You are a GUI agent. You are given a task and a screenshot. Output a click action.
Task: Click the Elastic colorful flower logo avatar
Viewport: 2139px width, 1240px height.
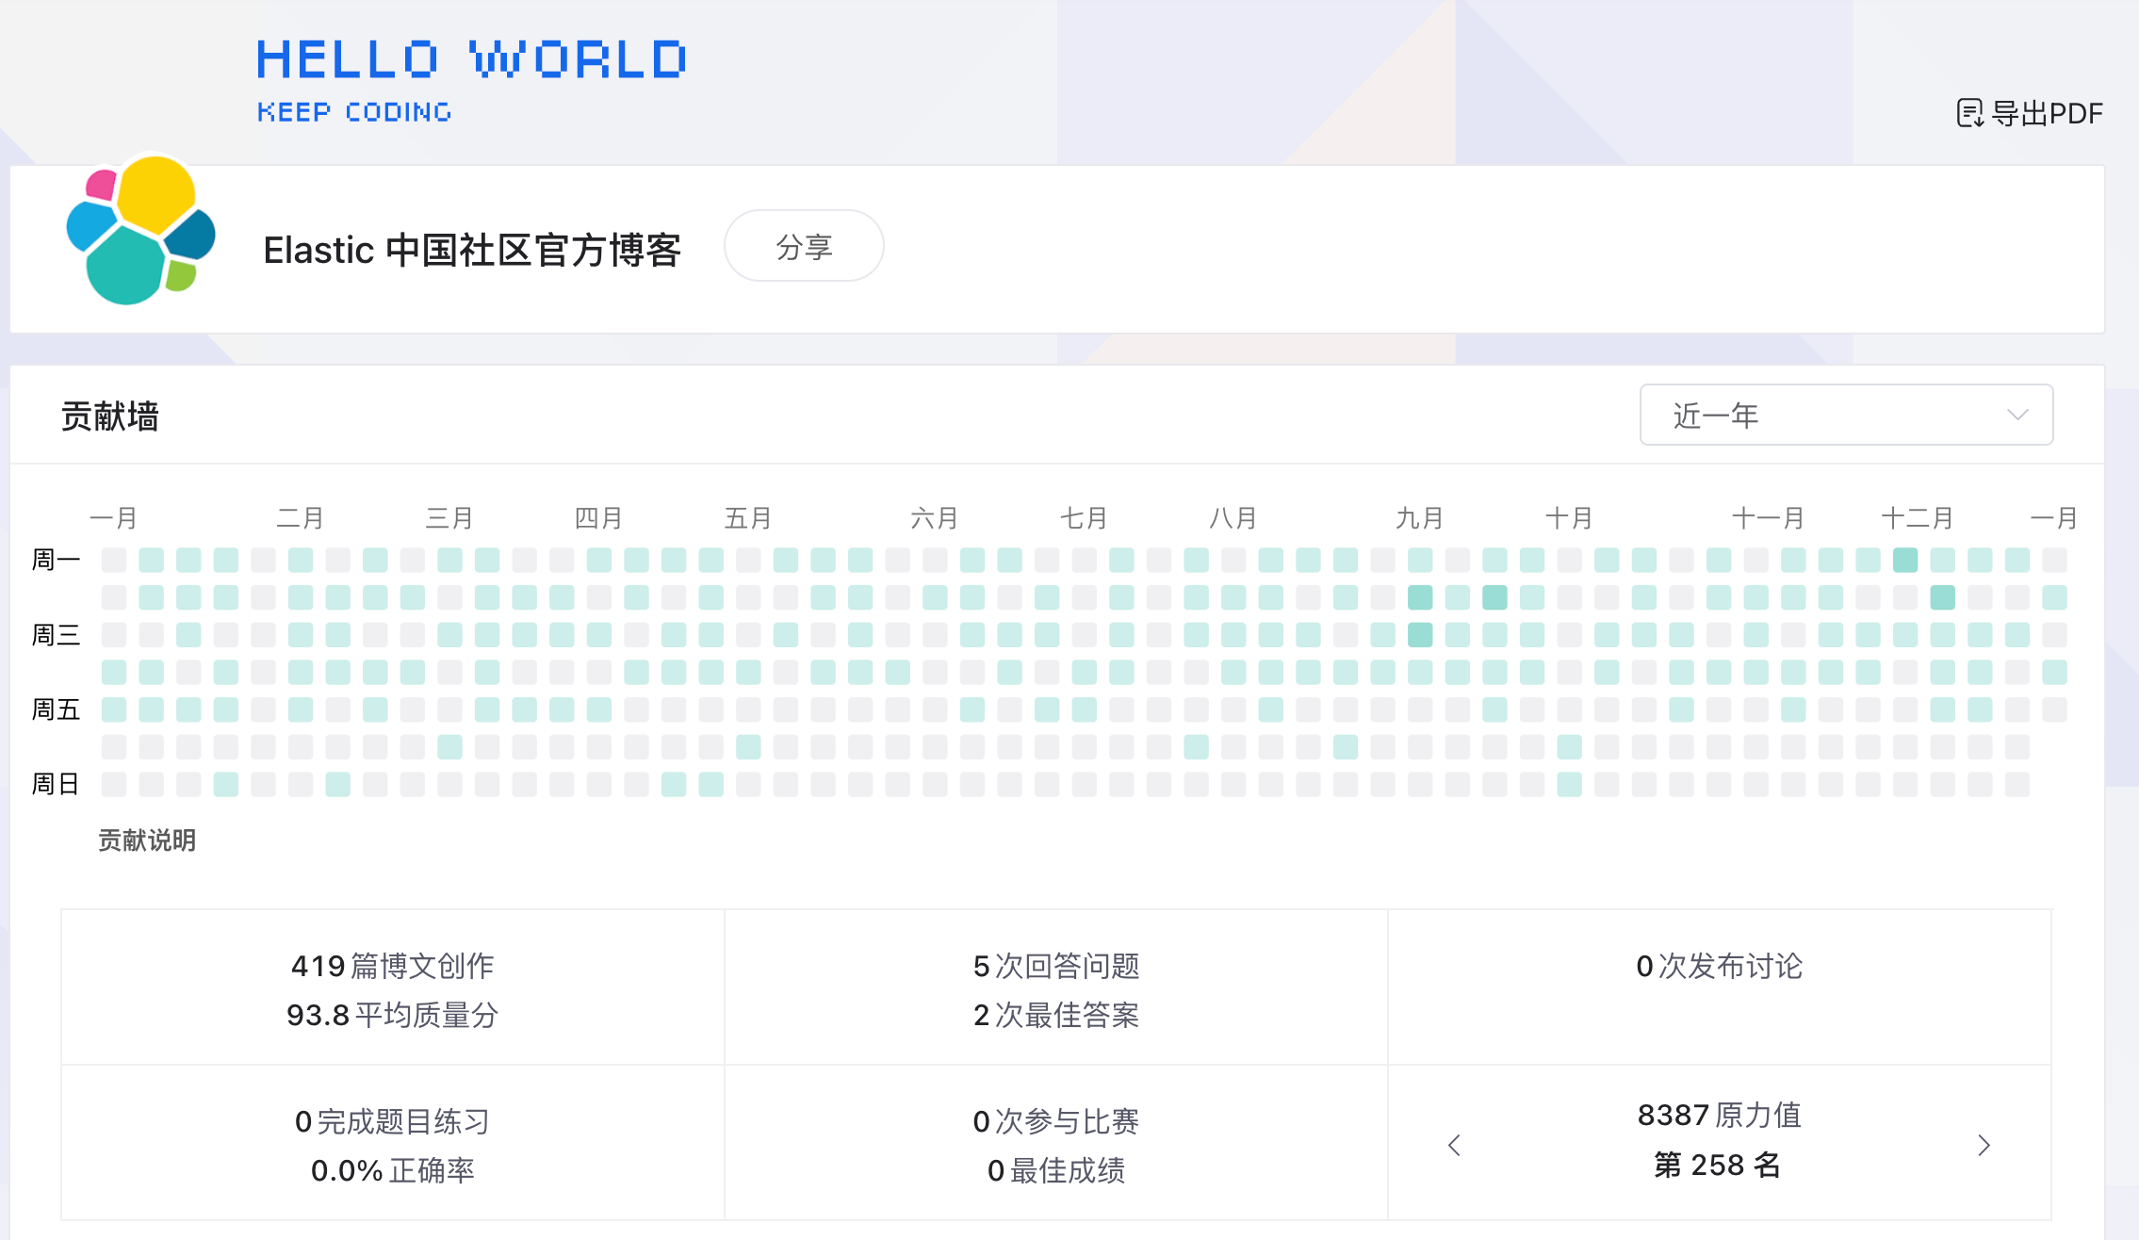point(141,231)
